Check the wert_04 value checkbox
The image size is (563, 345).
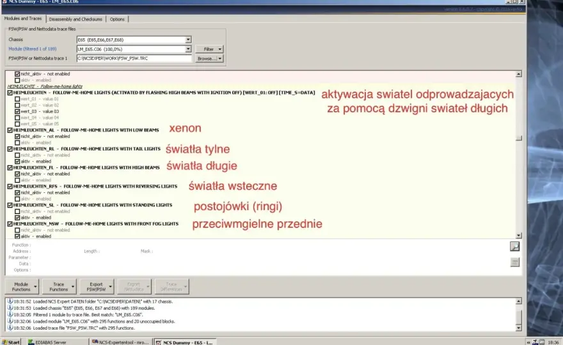17,118
